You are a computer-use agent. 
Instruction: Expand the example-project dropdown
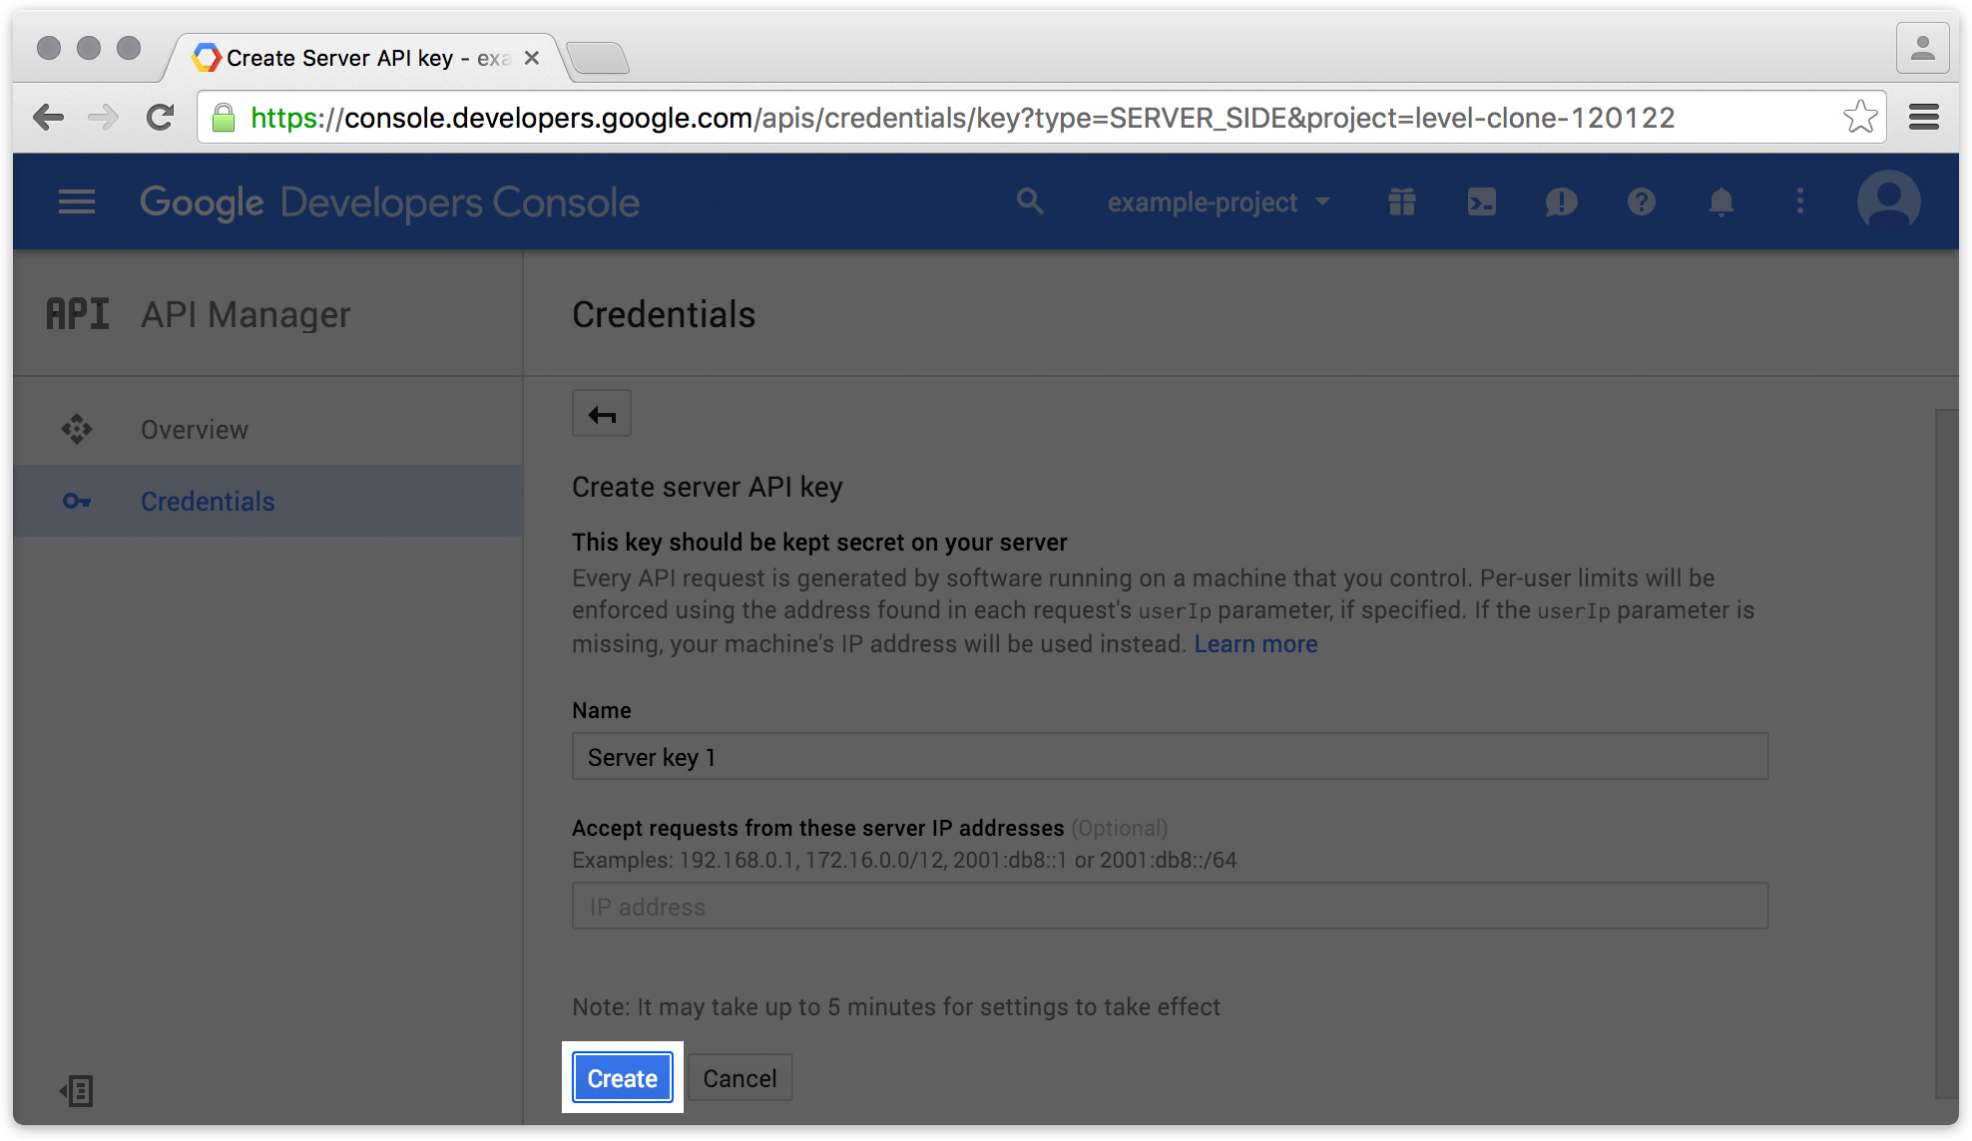[1218, 202]
